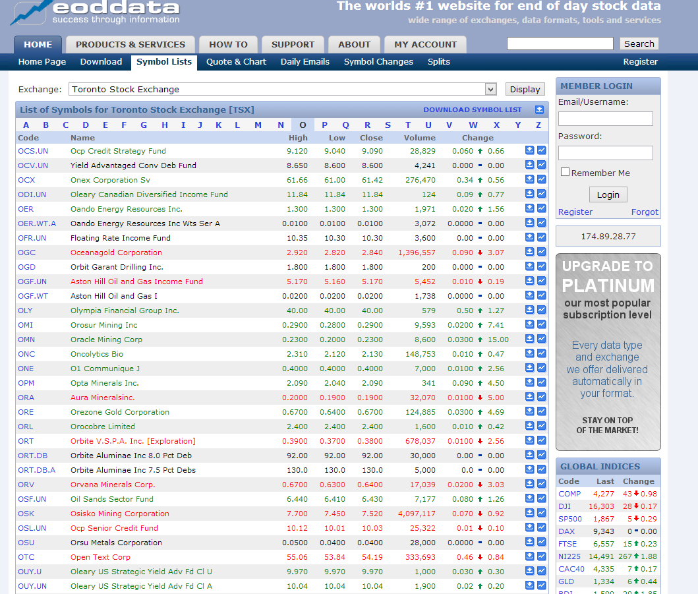This screenshot has width=698, height=594.
Task: Click download icon for ORE row
Action: click(529, 411)
